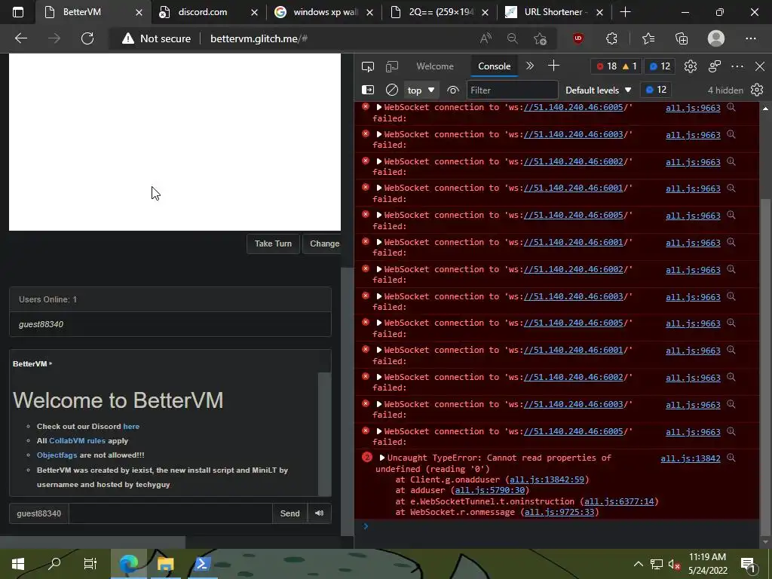The width and height of the screenshot is (772, 579).
Task: Open all.js:6377:14 stack trace link
Action: pos(619,501)
